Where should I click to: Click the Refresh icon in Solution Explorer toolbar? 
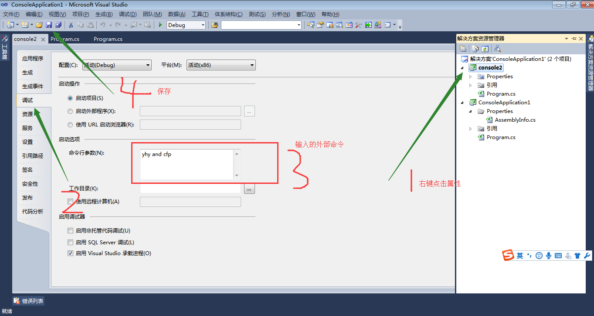coord(485,49)
